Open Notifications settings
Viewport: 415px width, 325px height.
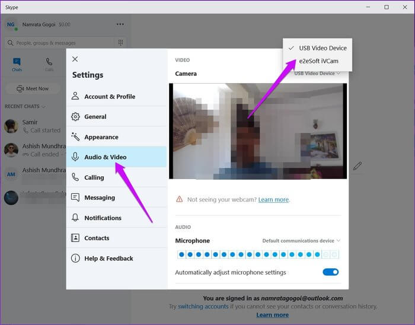coord(116,218)
